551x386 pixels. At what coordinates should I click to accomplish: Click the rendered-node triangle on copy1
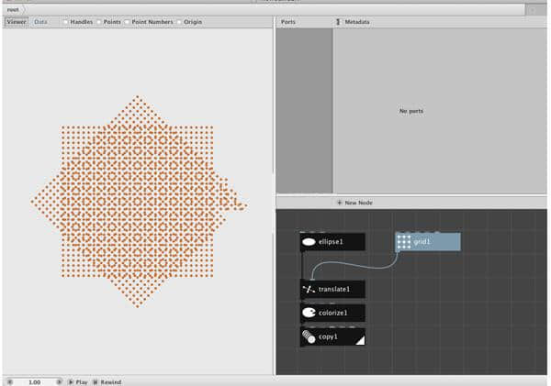tap(359, 341)
